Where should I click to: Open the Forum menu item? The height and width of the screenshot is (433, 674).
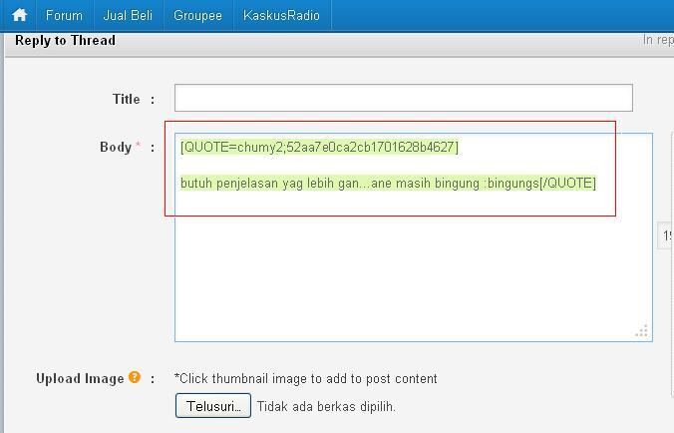coord(64,16)
